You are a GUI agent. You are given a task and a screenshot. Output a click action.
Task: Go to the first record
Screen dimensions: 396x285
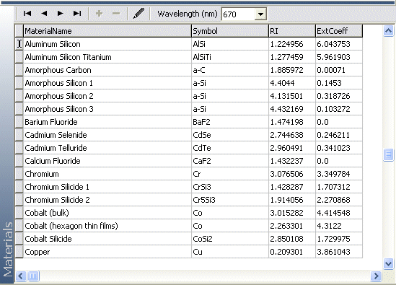(x=27, y=14)
